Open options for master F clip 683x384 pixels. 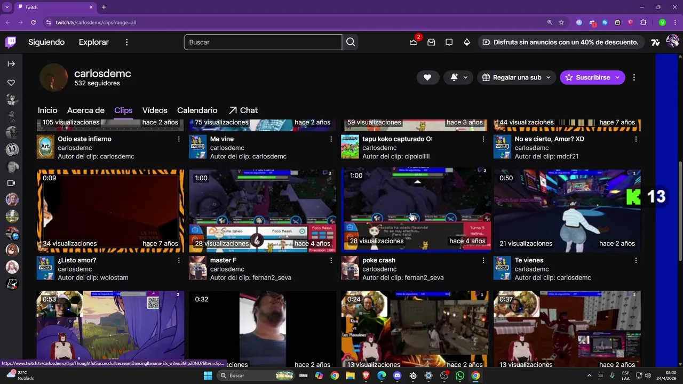(x=331, y=260)
